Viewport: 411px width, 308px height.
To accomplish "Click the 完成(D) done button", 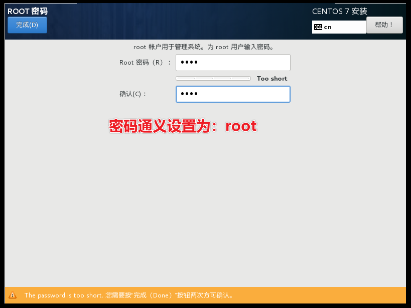I will 27,25.
